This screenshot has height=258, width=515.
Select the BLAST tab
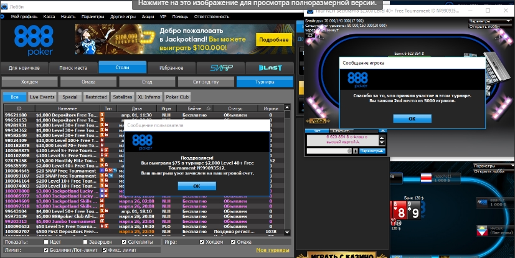click(270, 68)
